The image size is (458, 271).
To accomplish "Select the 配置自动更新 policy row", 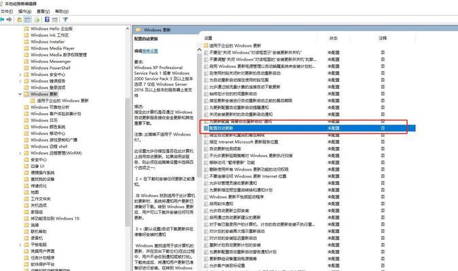I will coord(310,128).
